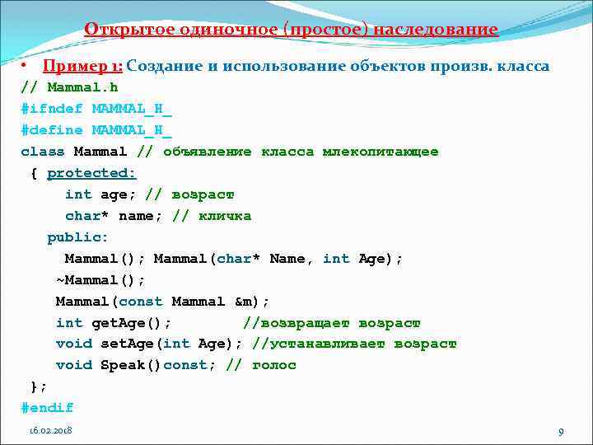593x445 pixels.
Task: Click the "#endif" directive
Action: point(47,408)
